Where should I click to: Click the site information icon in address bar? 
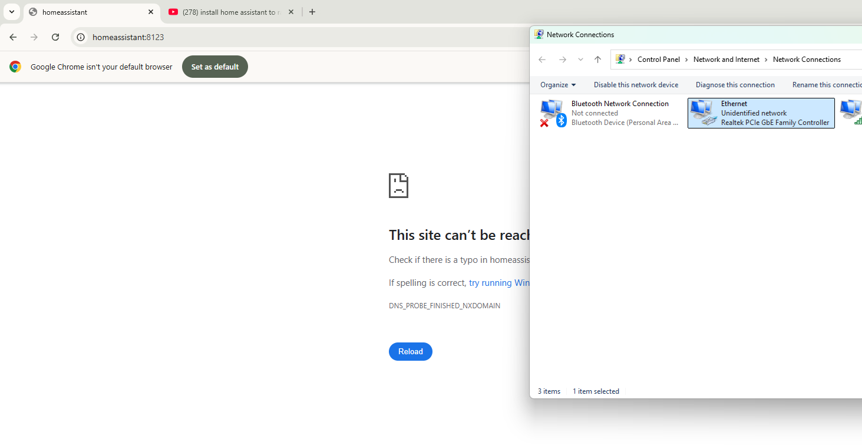[x=81, y=37]
